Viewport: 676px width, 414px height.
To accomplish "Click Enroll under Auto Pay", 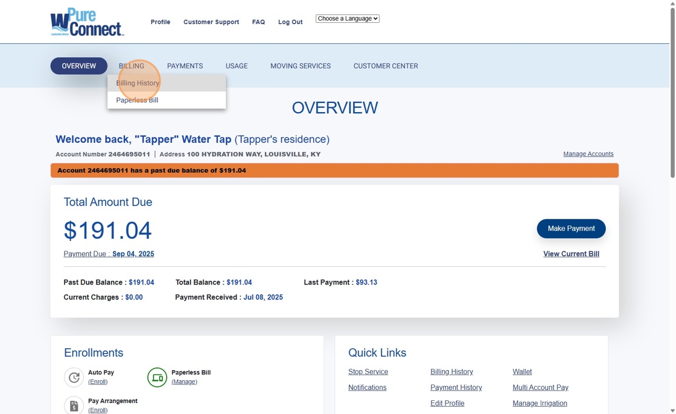I will pyautogui.click(x=97, y=381).
